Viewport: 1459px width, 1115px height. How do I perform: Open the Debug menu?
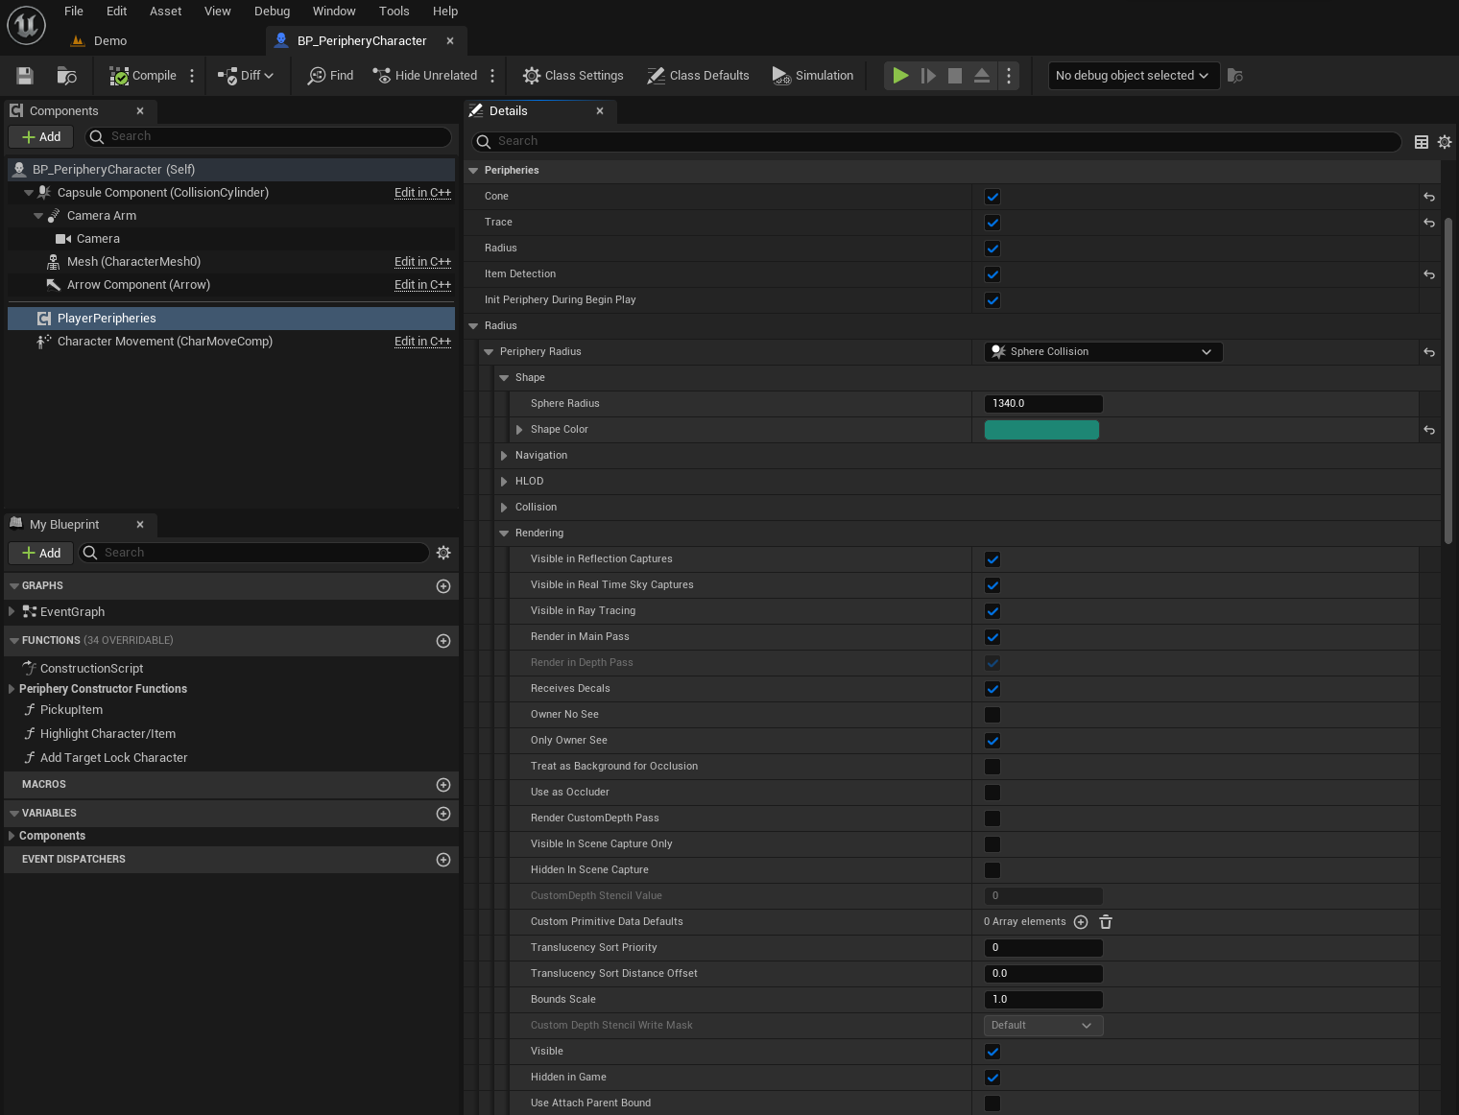point(272,12)
